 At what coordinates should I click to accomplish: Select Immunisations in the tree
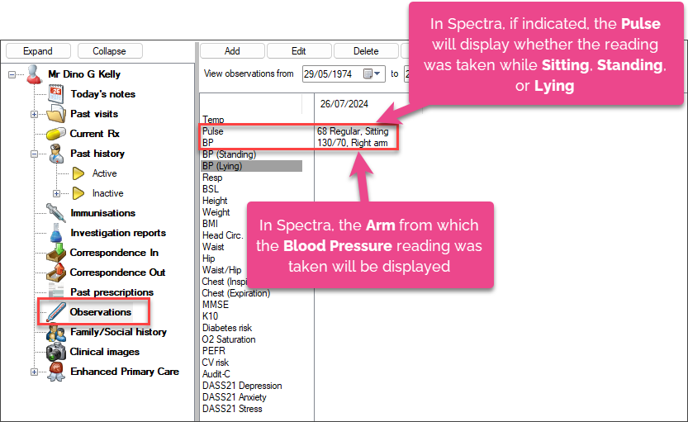tap(103, 213)
